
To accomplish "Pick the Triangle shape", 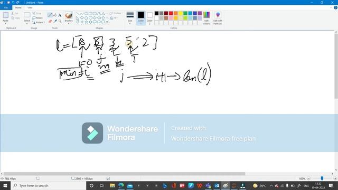I will tap(104, 14).
